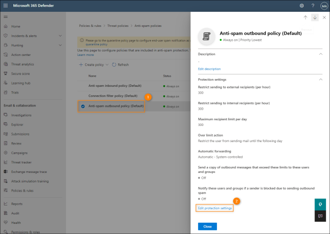The height and width of the screenshot is (234, 330).
Task: Click the Secure score trophy icon
Action: tap(6, 73)
